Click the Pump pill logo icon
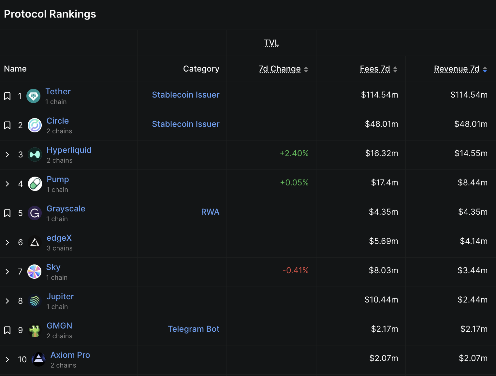This screenshot has height=376, width=496. tap(35, 184)
